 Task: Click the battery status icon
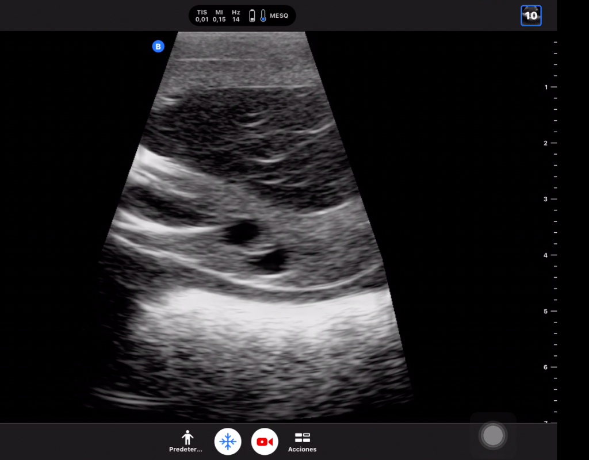(252, 16)
